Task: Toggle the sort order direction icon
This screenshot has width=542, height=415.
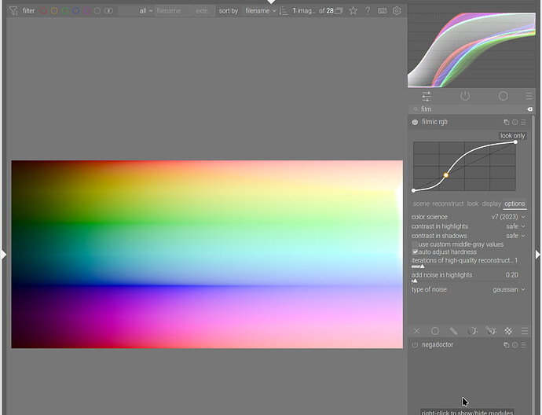Action: tap(283, 11)
